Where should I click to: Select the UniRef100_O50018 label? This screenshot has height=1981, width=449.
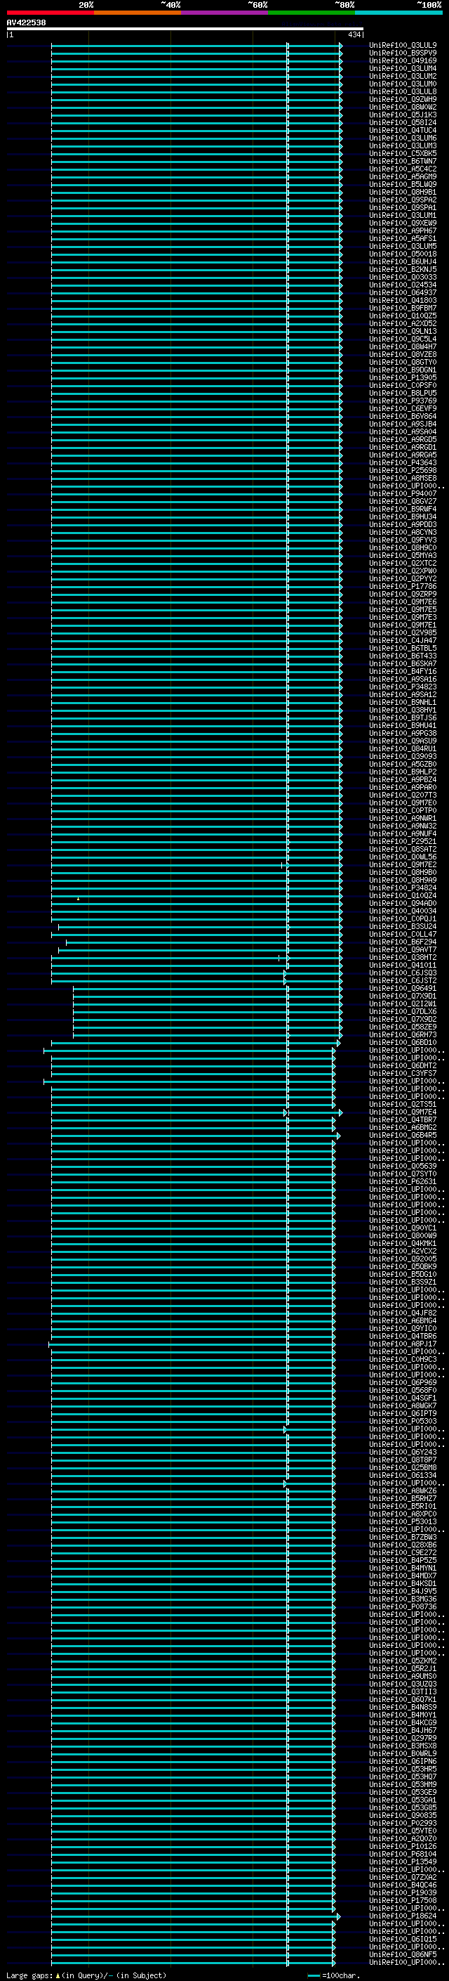[403, 254]
